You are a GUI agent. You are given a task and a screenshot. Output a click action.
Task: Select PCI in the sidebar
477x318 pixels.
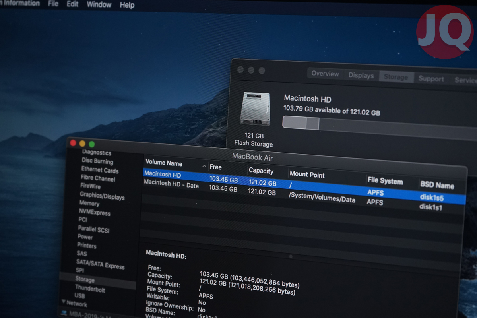coord(82,219)
